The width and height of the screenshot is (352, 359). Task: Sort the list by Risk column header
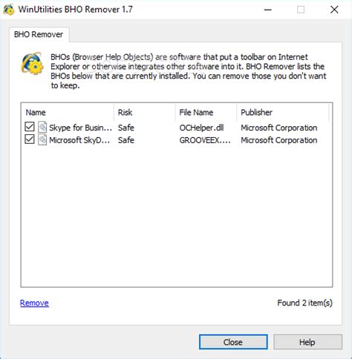point(145,113)
